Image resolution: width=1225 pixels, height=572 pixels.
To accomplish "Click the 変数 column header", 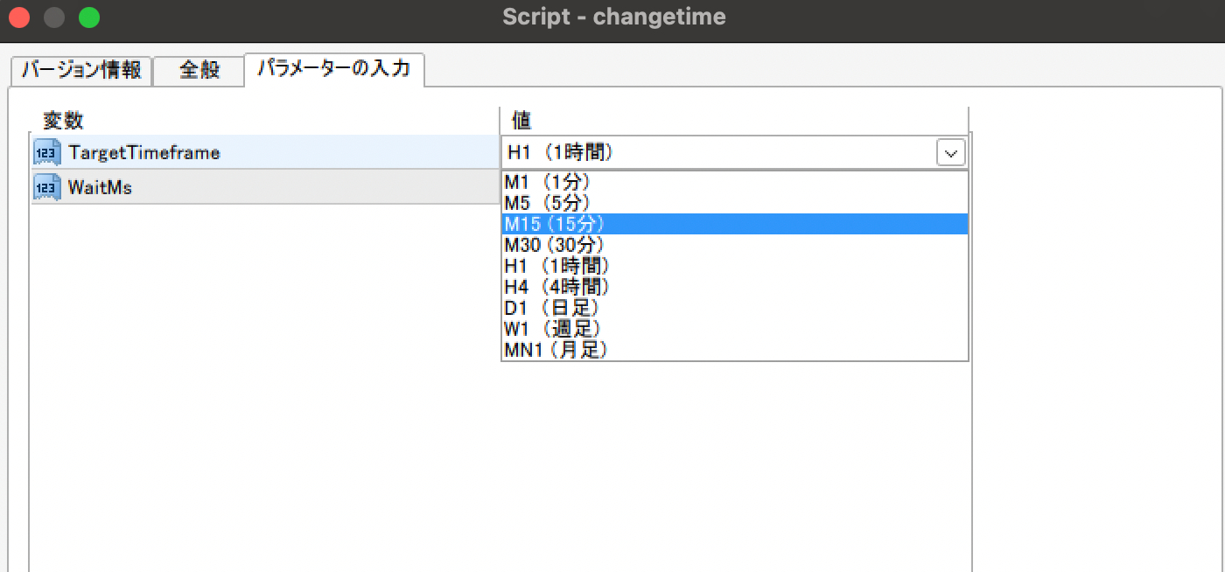I will pyautogui.click(x=63, y=121).
